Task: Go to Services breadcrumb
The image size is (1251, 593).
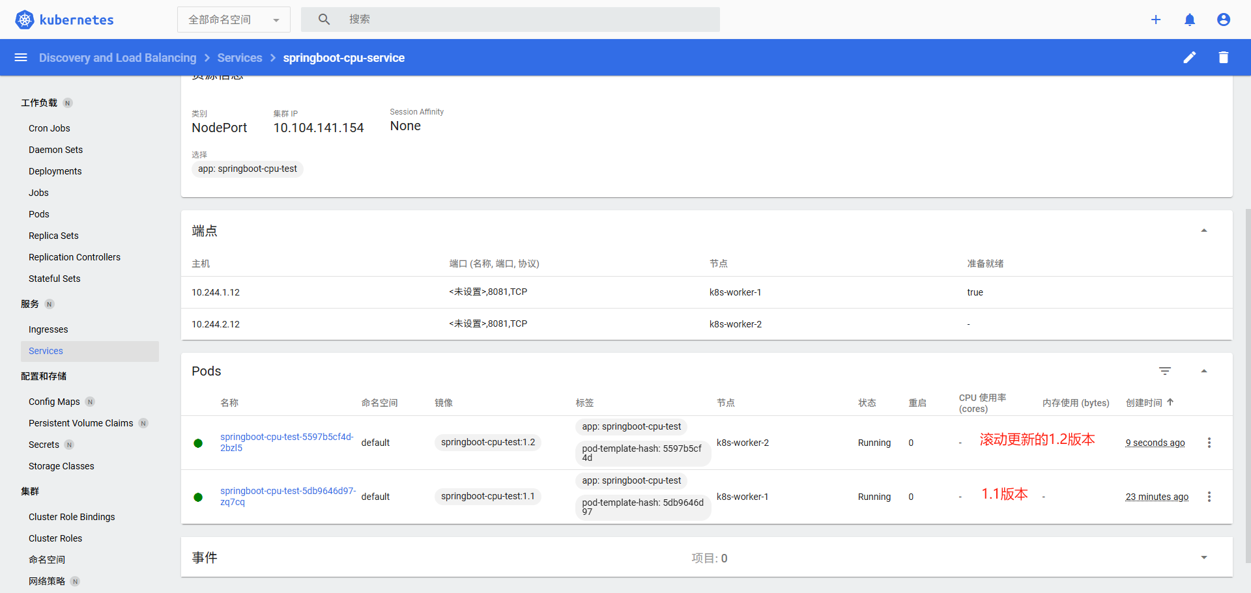Action: (x=240, y=58)
